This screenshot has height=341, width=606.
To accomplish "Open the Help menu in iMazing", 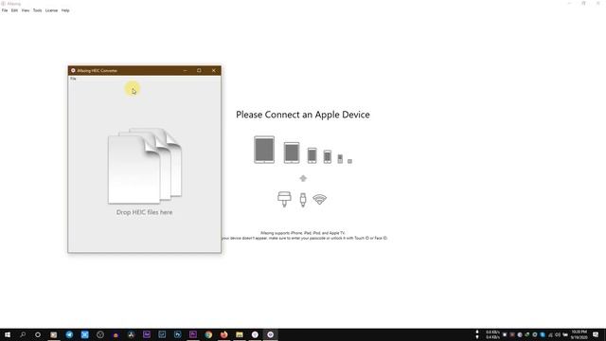I will click(x=65, y=10).
